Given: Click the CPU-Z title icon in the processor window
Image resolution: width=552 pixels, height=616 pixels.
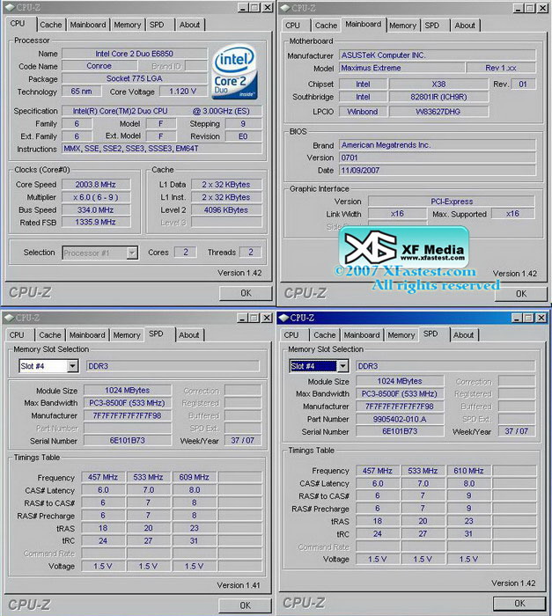Looking at the screenshot, I should [8, 8].
